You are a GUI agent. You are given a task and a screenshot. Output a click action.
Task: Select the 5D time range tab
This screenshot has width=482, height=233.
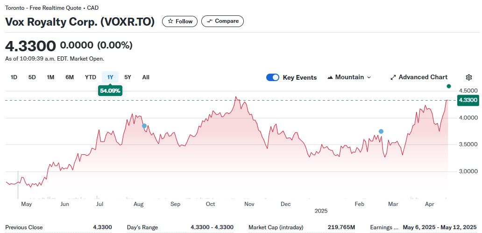32,77
